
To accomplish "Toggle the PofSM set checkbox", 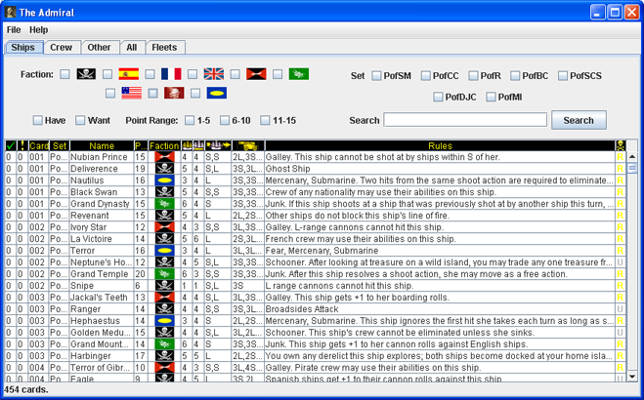I will 377,76.
